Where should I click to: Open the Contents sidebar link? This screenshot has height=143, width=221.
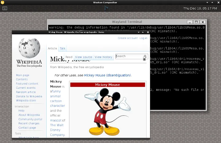[22, 79]
